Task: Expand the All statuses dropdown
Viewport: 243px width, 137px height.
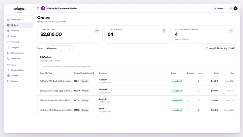Action: click(59, 48)
